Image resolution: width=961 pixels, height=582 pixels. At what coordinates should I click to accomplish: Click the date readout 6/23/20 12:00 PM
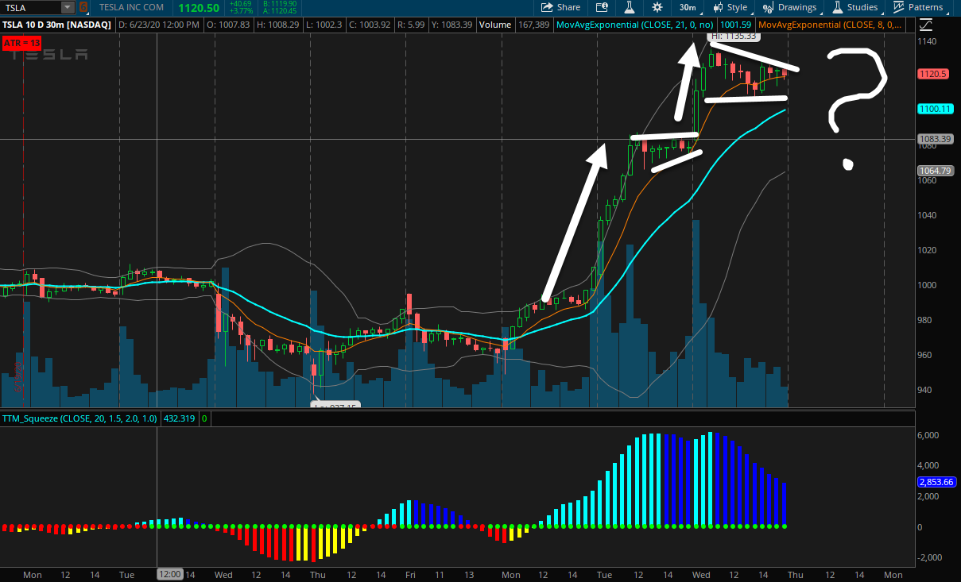(x=160, y=25)
